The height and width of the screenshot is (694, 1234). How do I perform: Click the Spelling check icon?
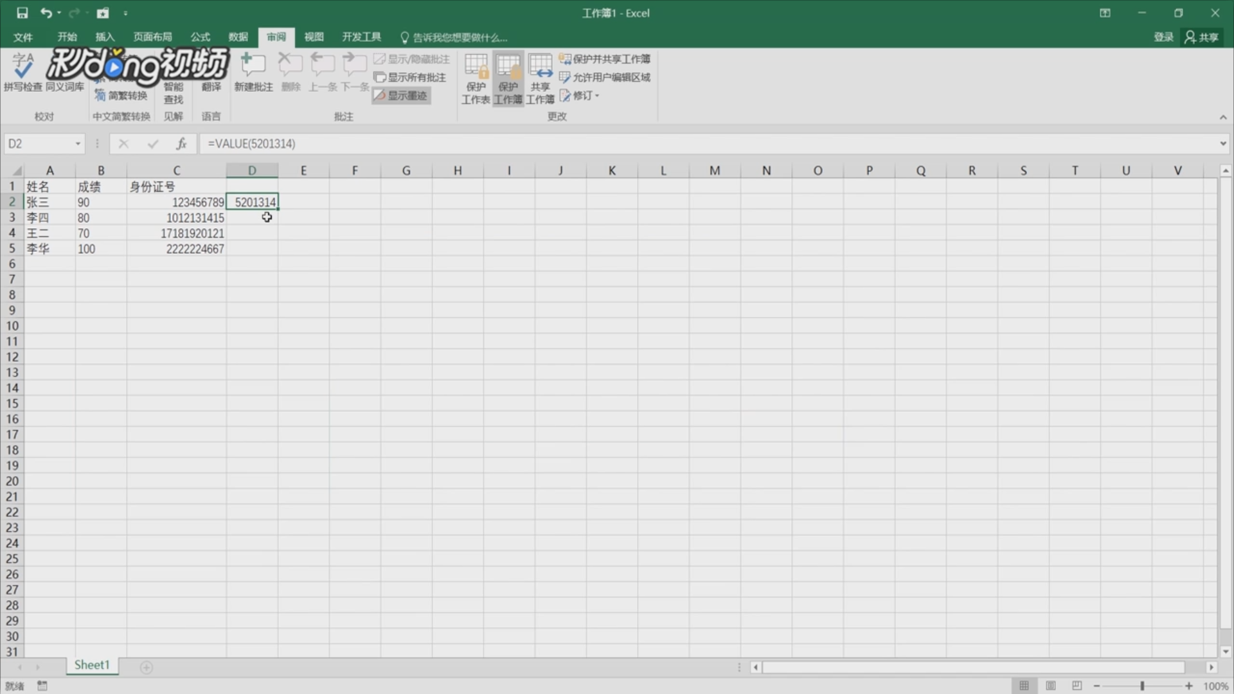coord(22,72)
